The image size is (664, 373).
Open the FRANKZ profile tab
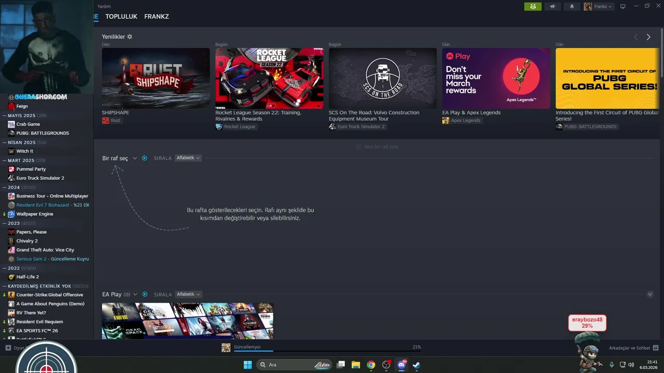point(157,17)
